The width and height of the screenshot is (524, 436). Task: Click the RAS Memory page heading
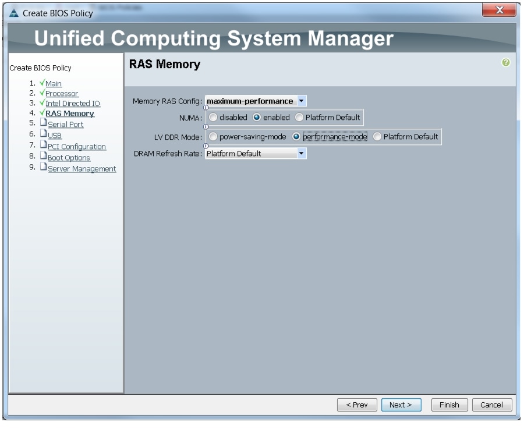click(x=165, y=64)
